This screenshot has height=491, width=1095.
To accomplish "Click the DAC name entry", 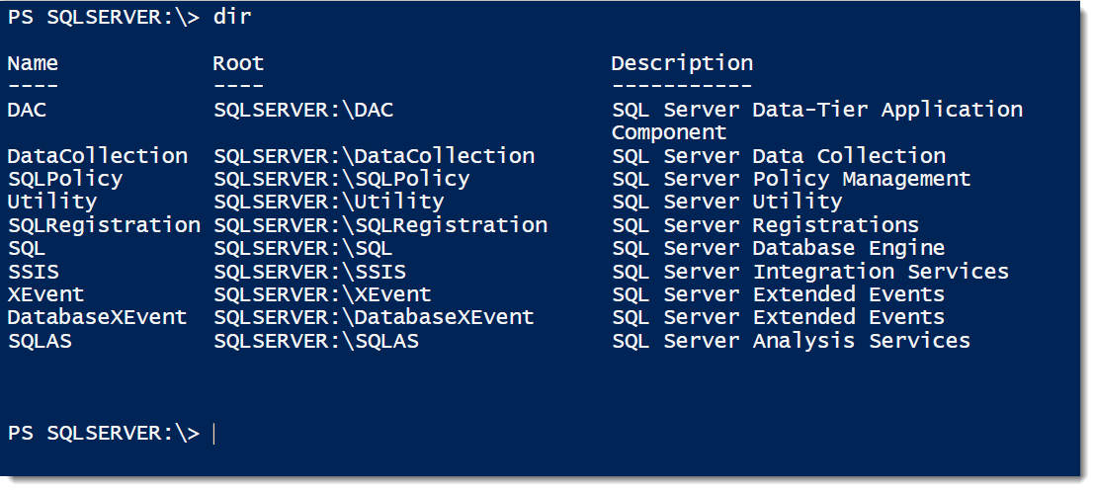I will (27, 110).
